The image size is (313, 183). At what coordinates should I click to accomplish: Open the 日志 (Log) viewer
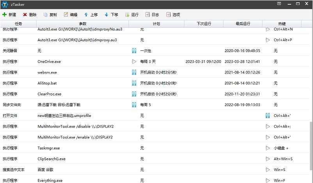click(x=152, y=14)
